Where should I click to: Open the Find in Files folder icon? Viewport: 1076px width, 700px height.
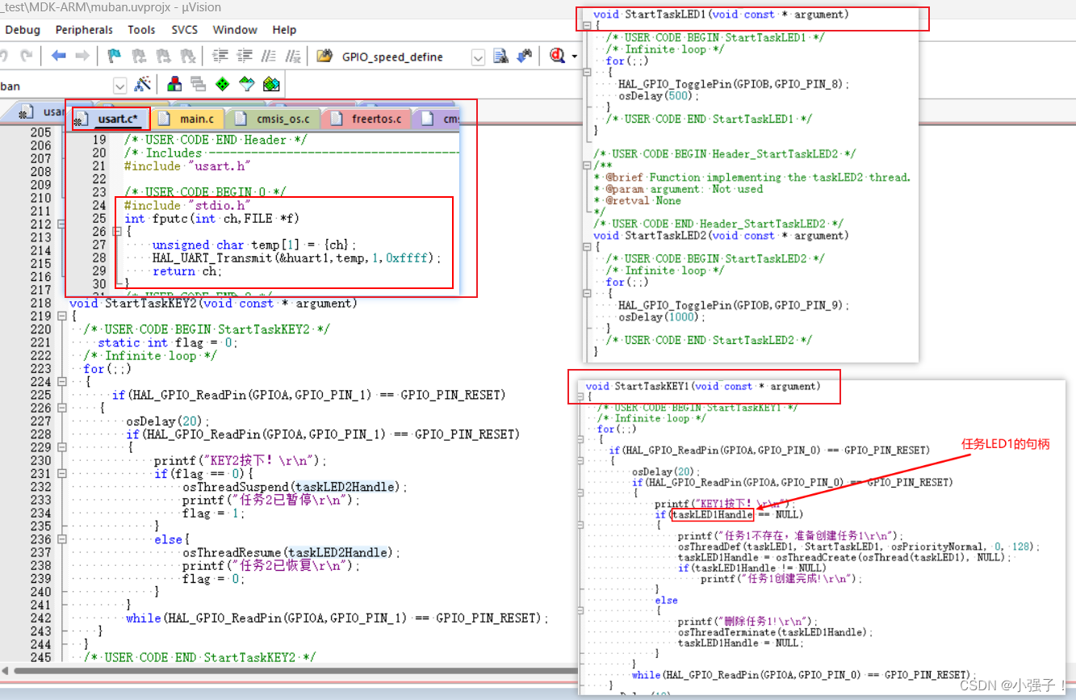click(x=324, y=57)
